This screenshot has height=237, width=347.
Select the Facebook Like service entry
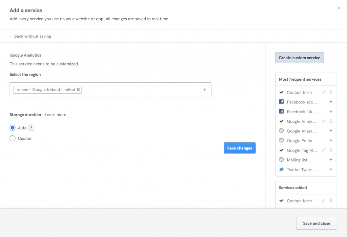(301, 112)
